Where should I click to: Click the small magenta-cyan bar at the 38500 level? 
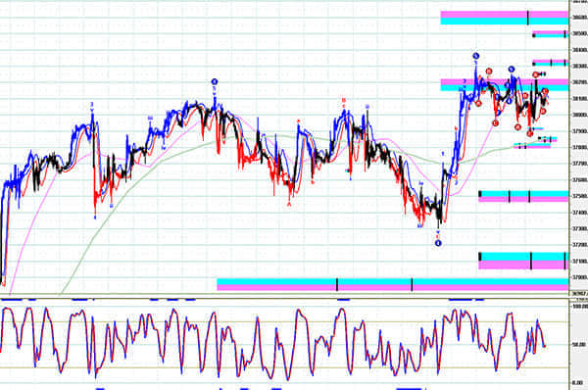[x=550, y=34]
